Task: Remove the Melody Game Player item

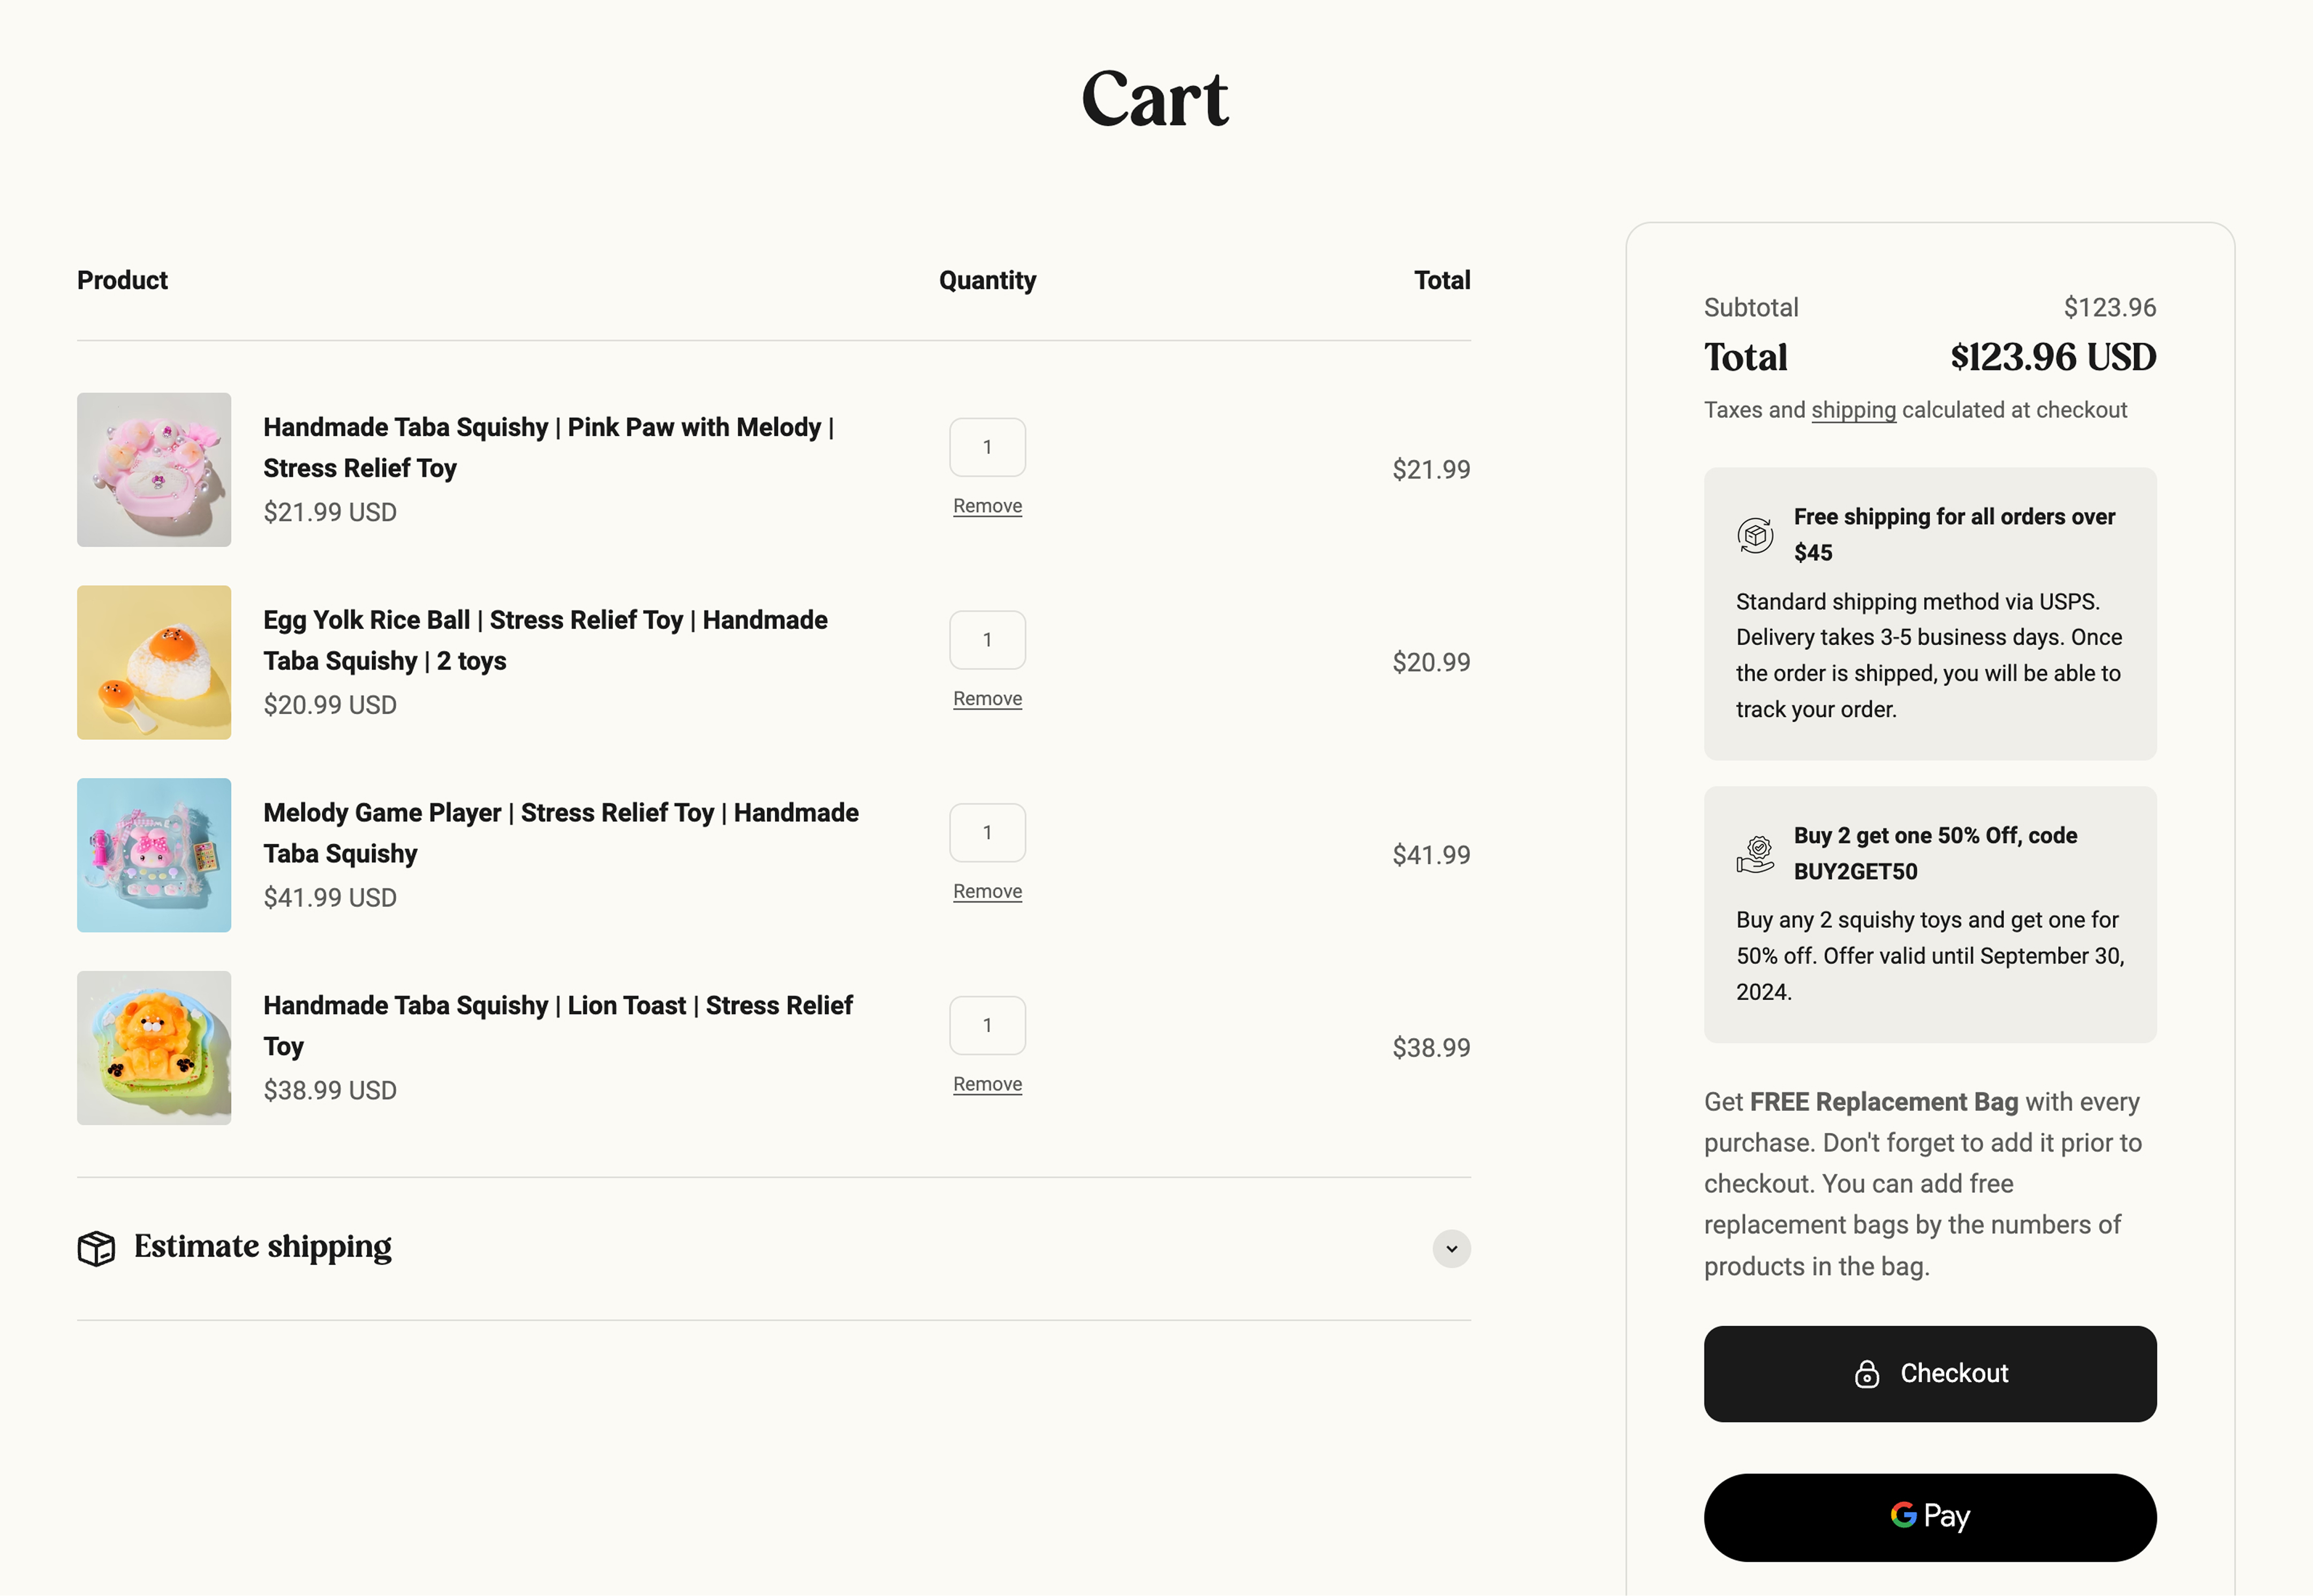Action: click(987, 892)
